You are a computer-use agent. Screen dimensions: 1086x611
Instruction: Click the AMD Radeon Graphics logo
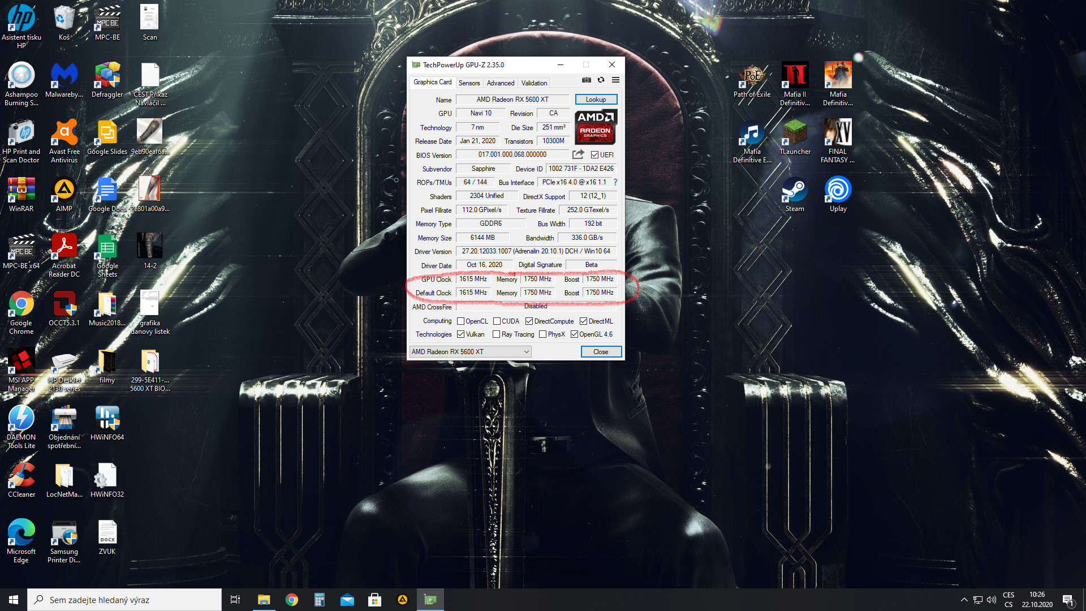[x=596, y=127]
